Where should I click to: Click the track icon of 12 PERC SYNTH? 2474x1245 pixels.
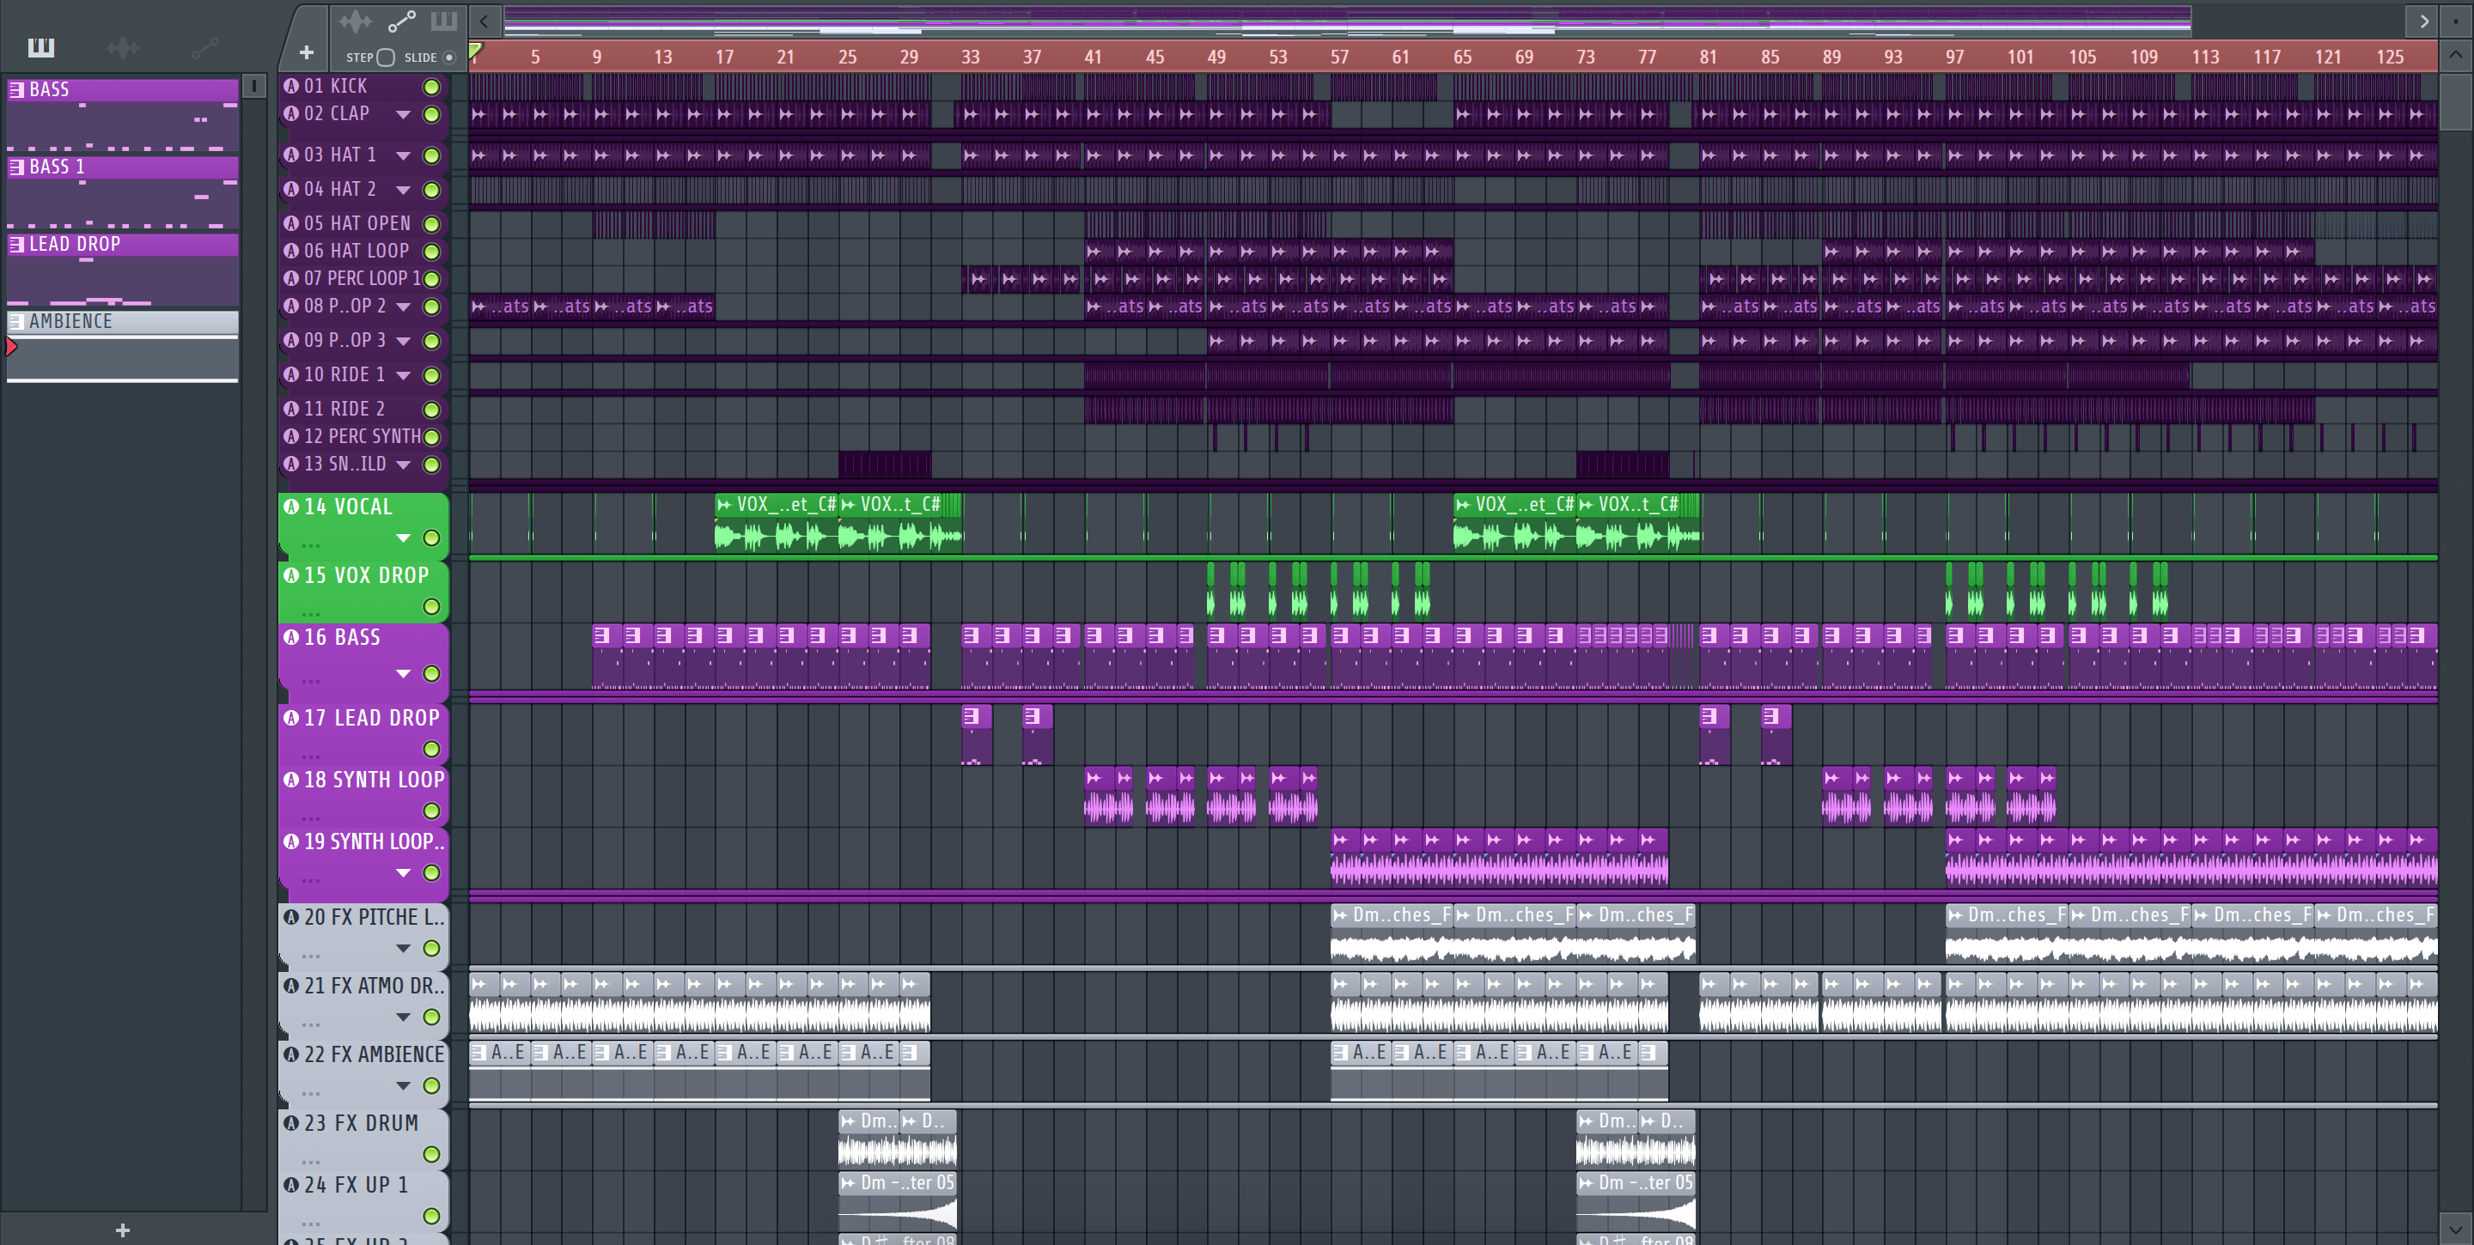[x=292, y=436]
